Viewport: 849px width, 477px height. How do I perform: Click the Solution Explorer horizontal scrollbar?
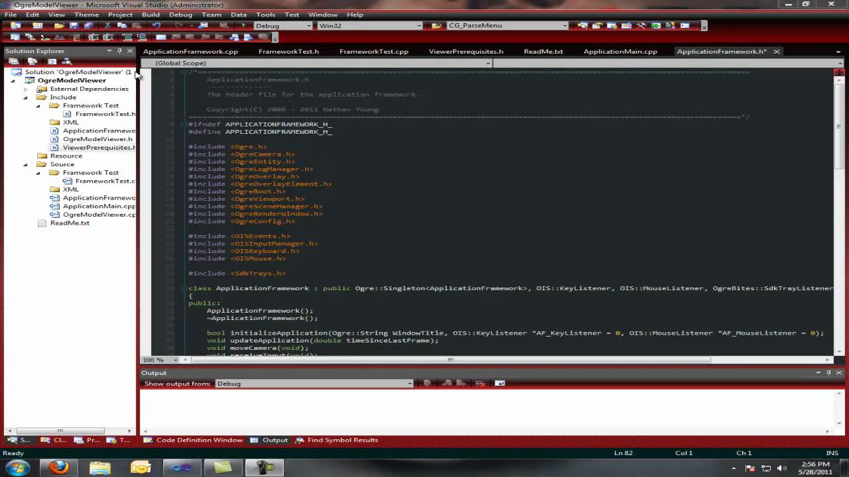tap(60, 431)
